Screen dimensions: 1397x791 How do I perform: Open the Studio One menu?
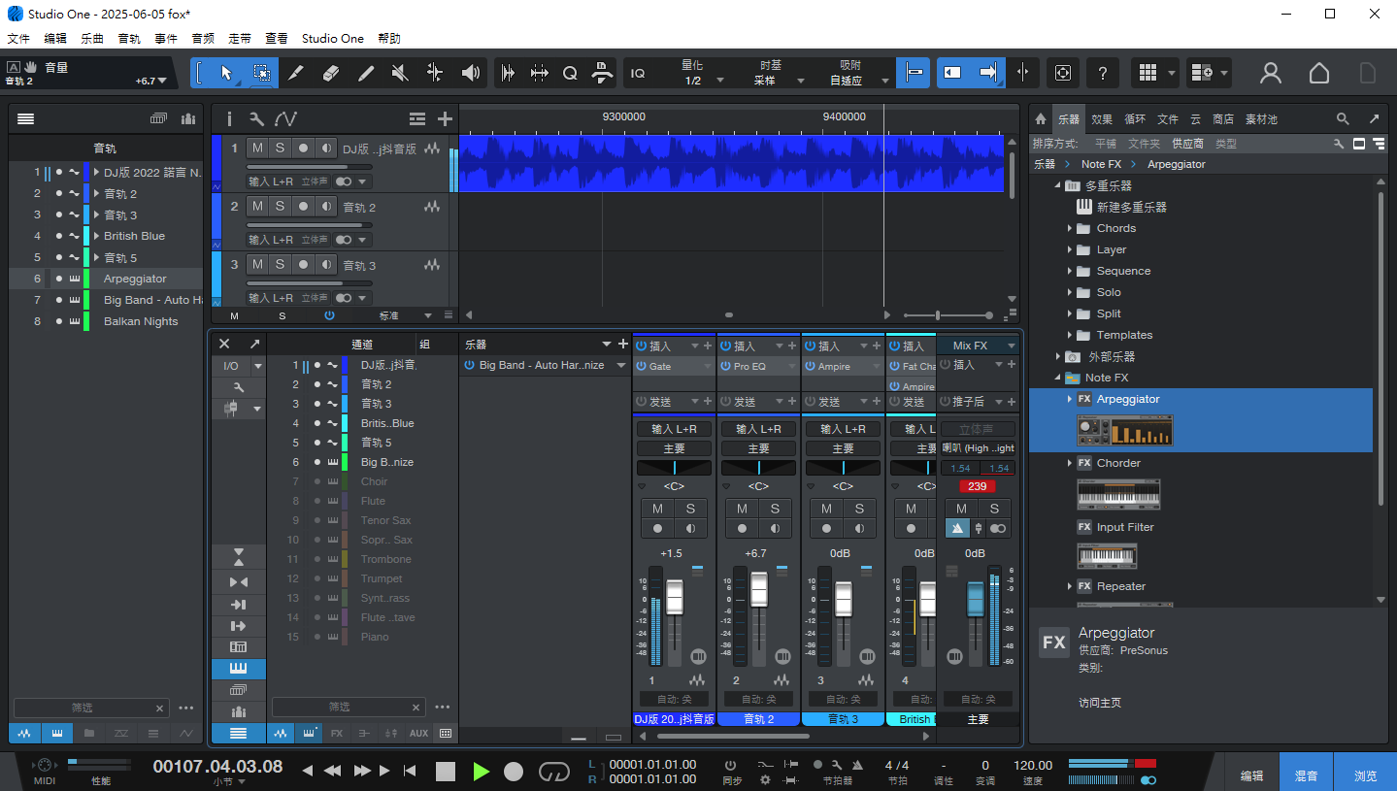(x=333, y=39)
